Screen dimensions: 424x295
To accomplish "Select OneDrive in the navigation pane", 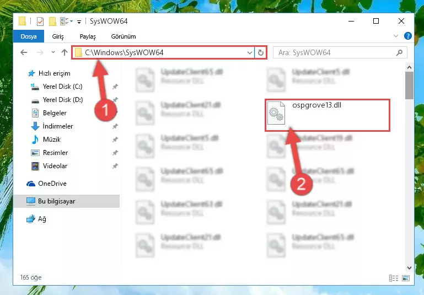I will tap(52, 184).
